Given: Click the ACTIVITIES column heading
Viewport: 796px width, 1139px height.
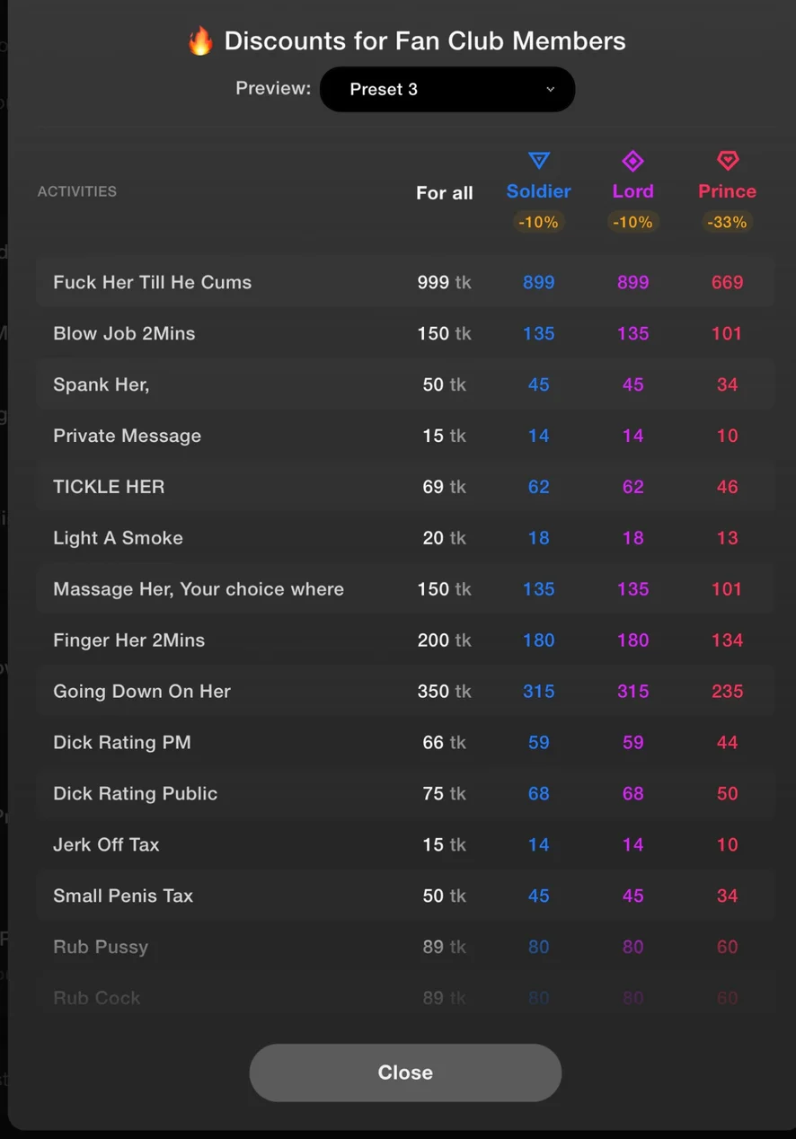Looking at the screenshot, I should click(x=77, y=191).
